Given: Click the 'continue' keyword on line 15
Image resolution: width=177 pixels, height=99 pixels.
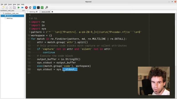Looking at the screenshot, I should (x=49, y=53).
